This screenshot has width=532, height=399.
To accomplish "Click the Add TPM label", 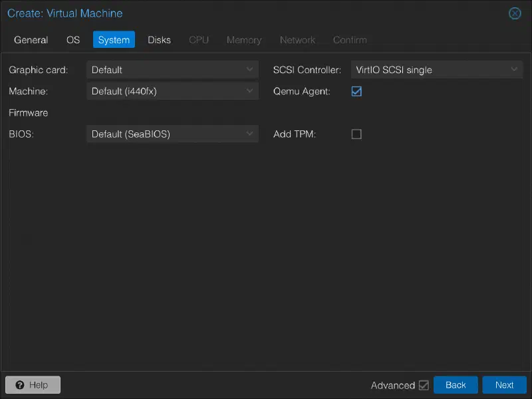I will 295,134.
